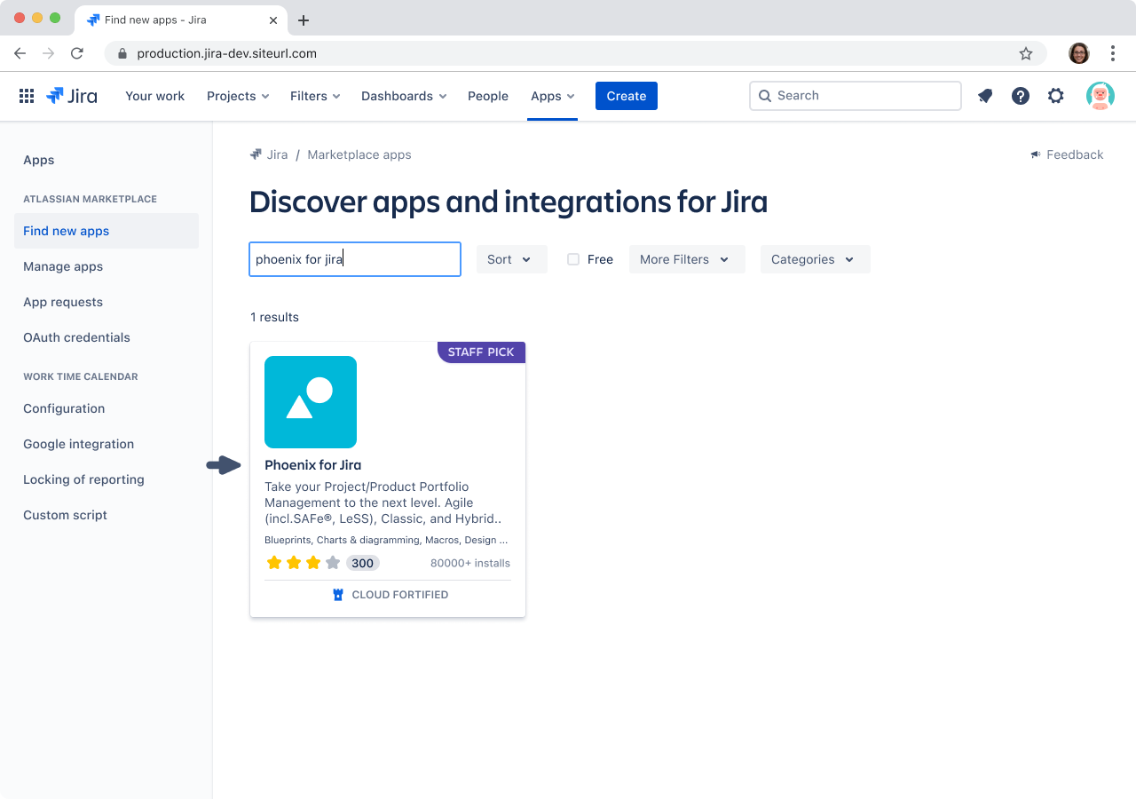Click the Phoenix for Jira app logo
Viewport: 1136px width, 799px height.
tap(310, 402)
